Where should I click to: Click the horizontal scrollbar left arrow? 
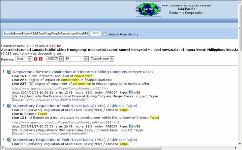click(x=2, y=148)
